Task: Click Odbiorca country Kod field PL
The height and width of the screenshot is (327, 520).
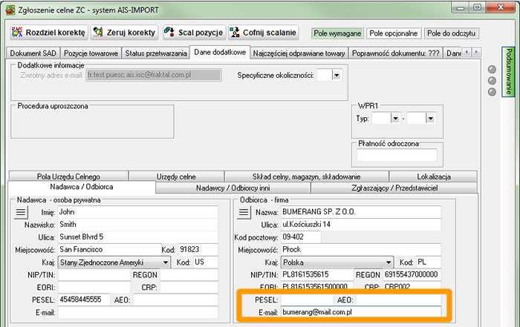Action: point(429,262)
